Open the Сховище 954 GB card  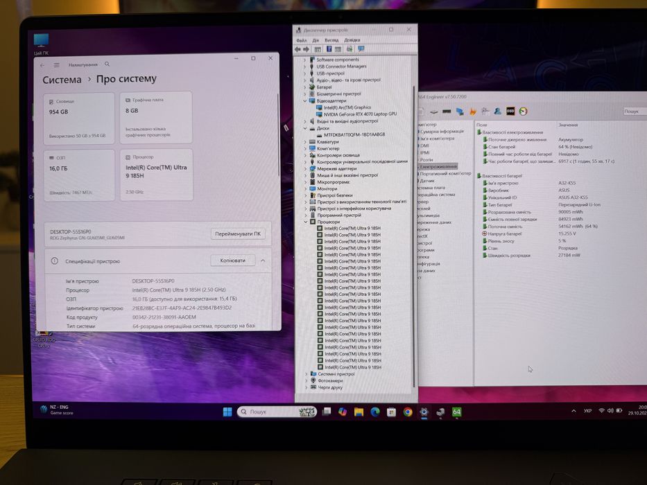tap(79, 118)
